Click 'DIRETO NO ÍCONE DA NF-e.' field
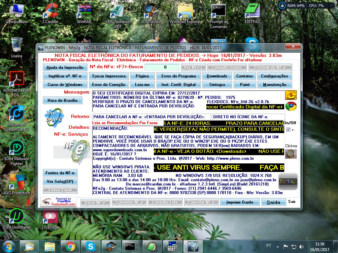 coord(248,117)
